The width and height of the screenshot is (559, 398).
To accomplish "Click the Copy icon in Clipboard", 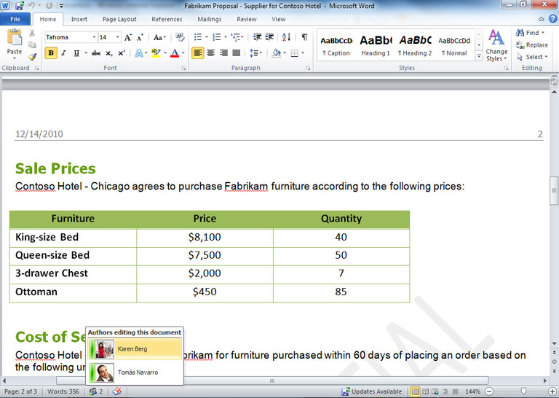I will point(32,44).
